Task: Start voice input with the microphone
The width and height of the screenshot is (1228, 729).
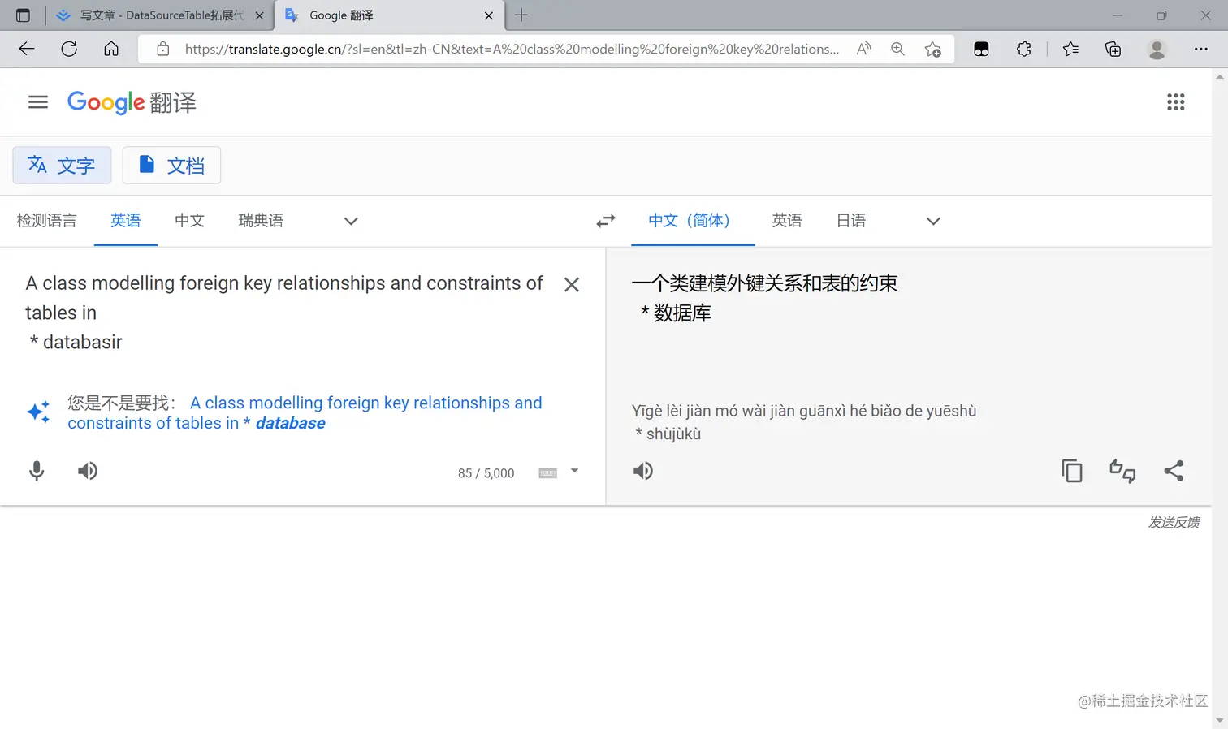Action: [x=37, y=471]
